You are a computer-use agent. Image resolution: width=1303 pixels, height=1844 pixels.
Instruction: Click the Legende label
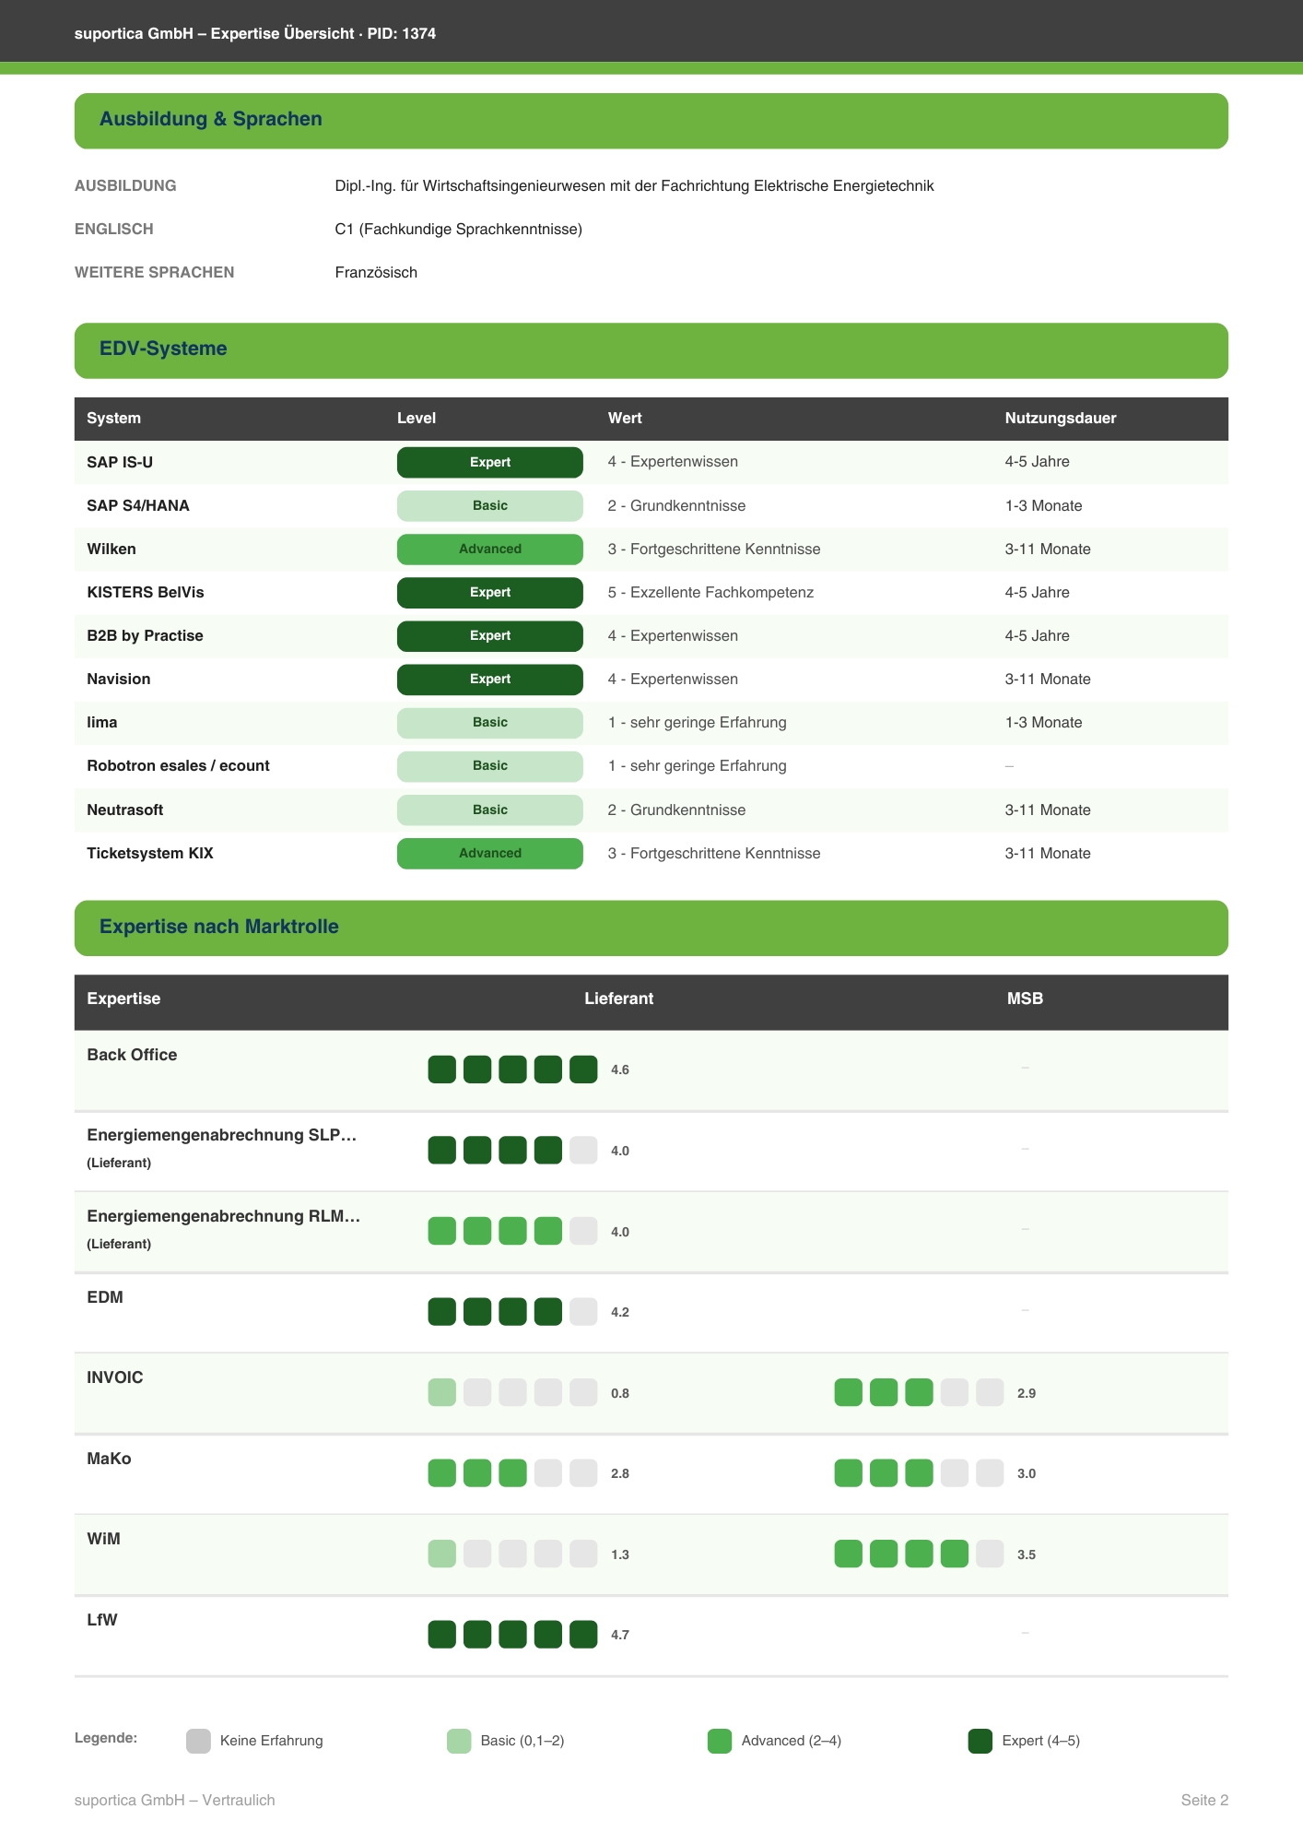pos(106,1738)
